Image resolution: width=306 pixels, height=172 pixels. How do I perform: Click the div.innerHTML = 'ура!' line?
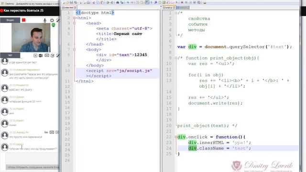pyautogui.click(x=219, y=142)
